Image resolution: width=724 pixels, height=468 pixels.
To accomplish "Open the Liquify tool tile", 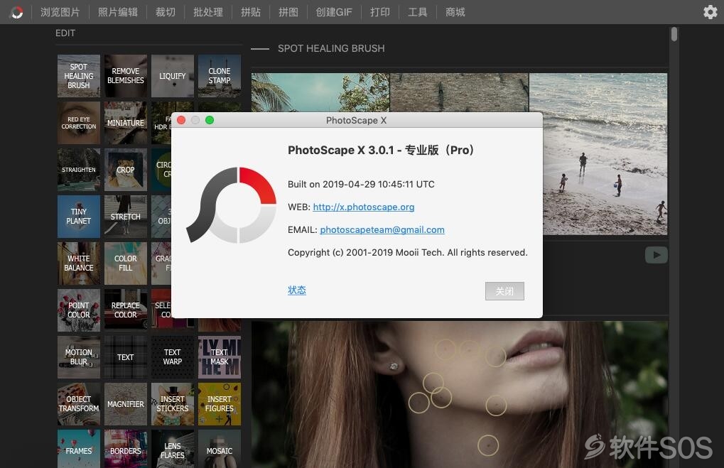I will click(x=172, y=76).
